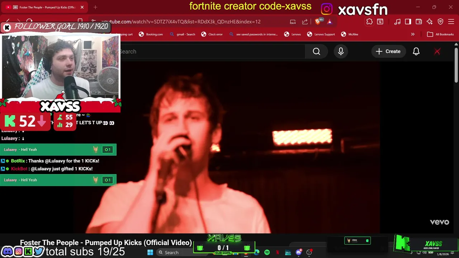Open Brave VPN shield icon
Image resolution: width=459 pixels, height=258 pixels.
pyautogui.click(x=440, y=21)
